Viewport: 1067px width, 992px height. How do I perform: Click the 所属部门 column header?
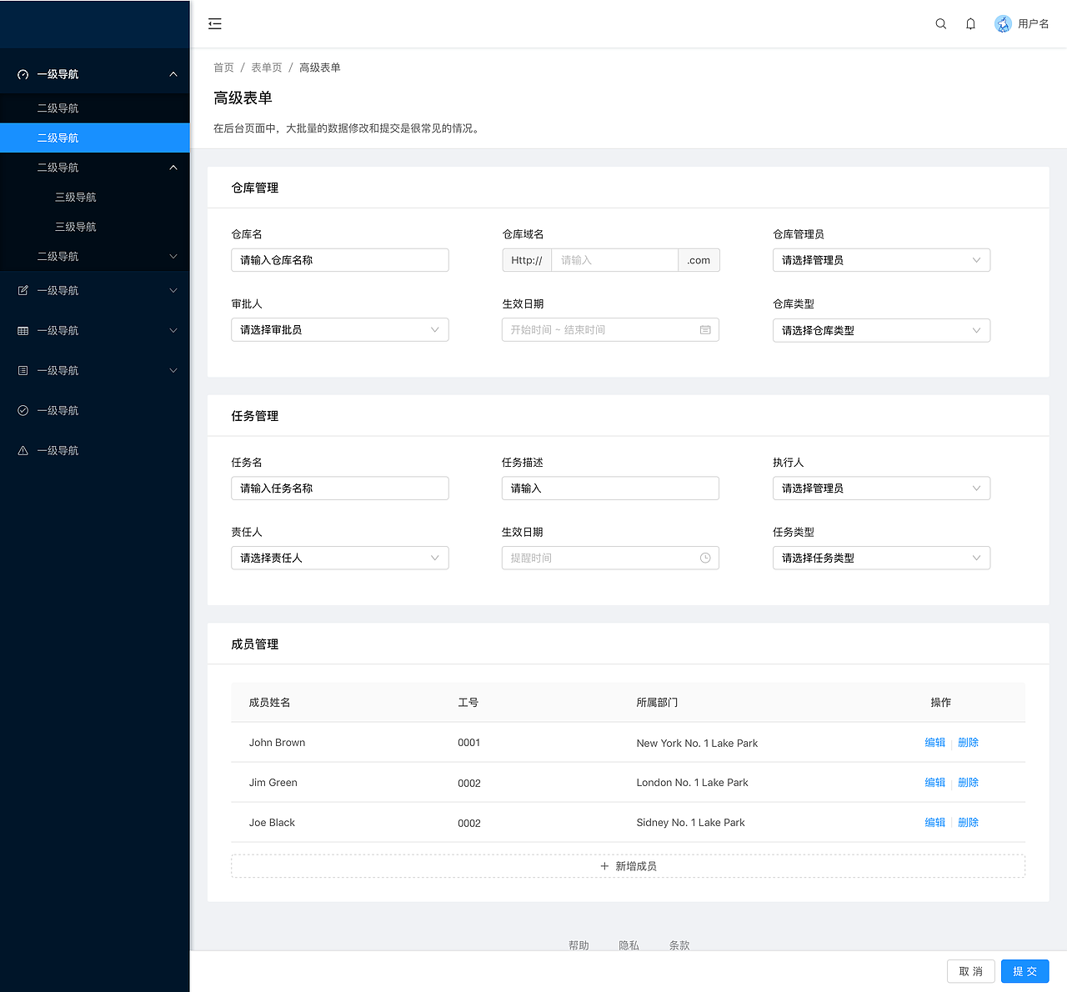pyautogui.click(x=657, y=703)
